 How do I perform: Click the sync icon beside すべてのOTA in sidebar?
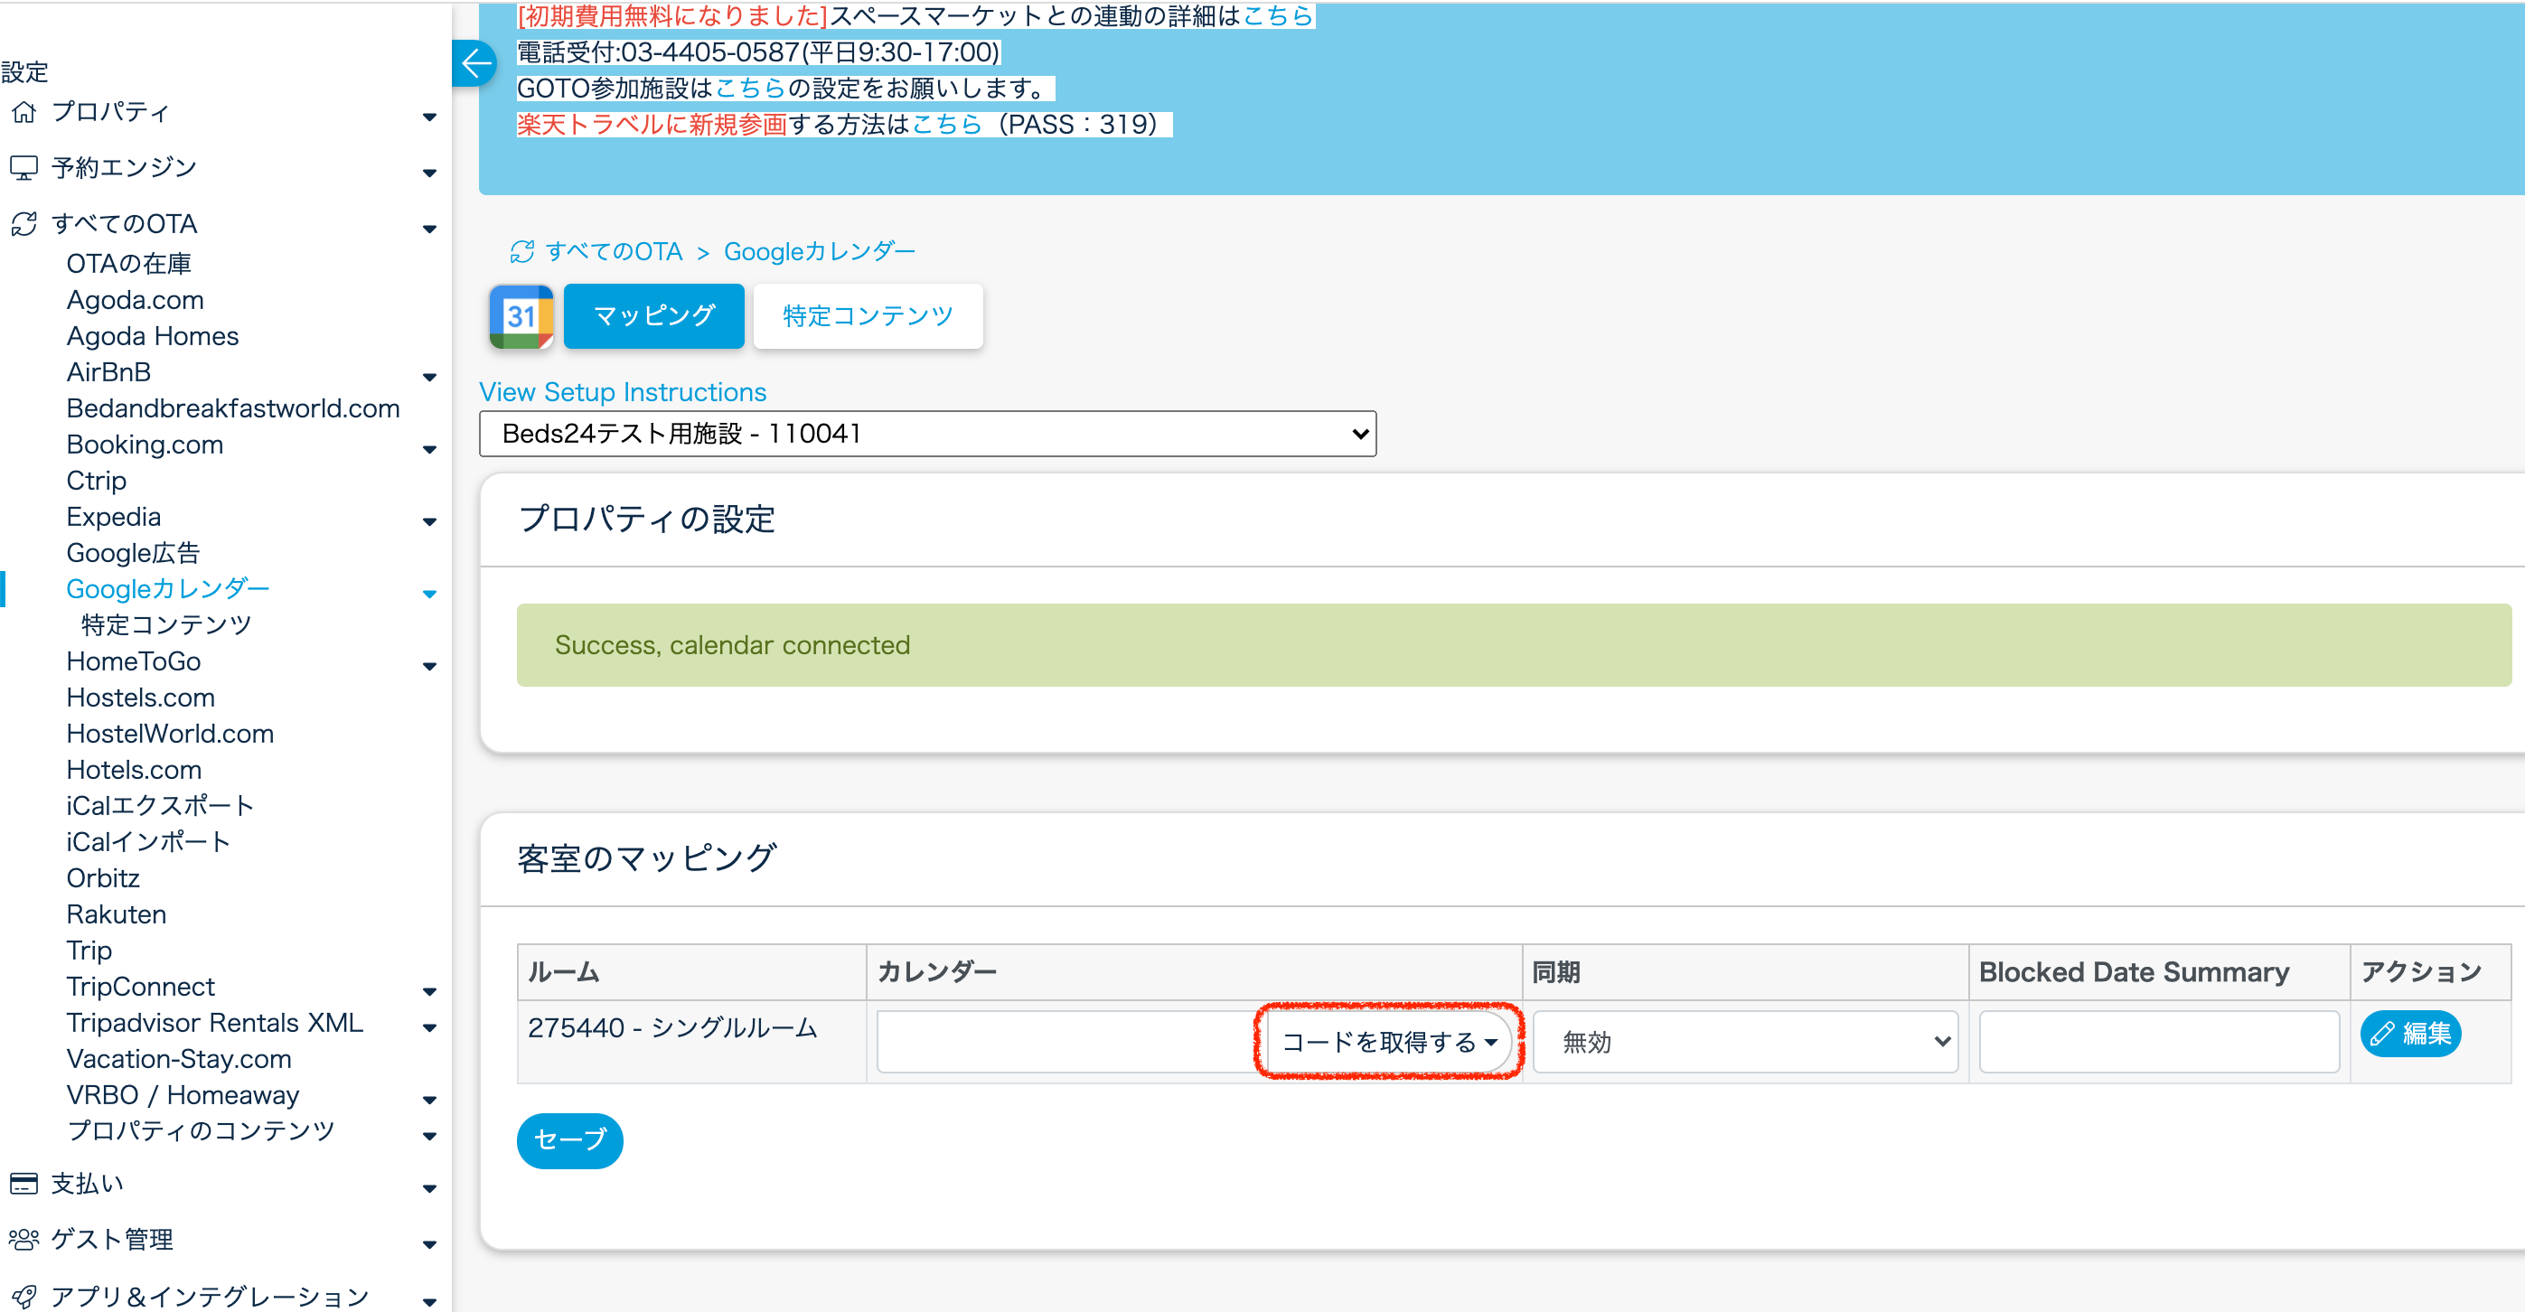(23, 224)
